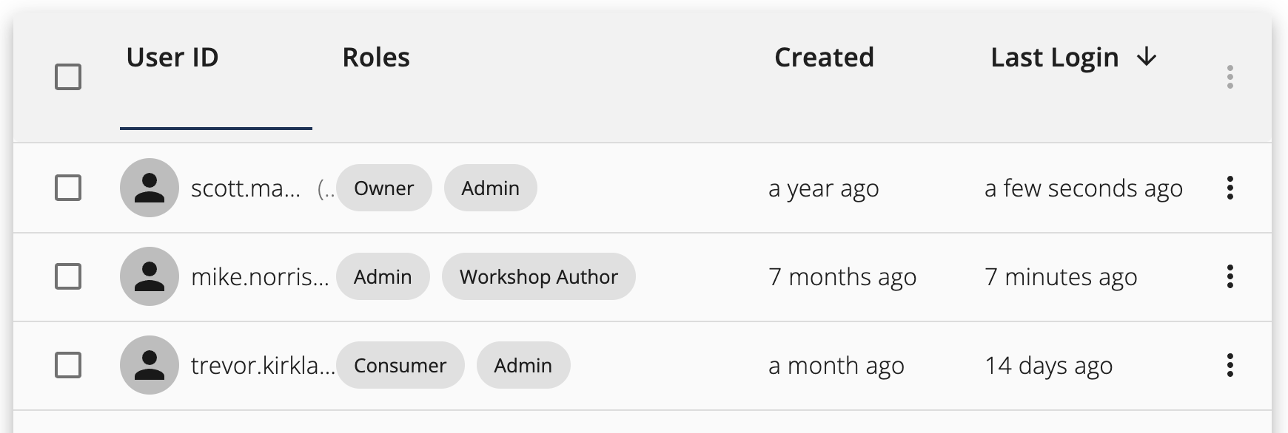Open the actions menu for scott.ma… row
Viewport: 1288px width, 433px height.
coord(1230,188)
